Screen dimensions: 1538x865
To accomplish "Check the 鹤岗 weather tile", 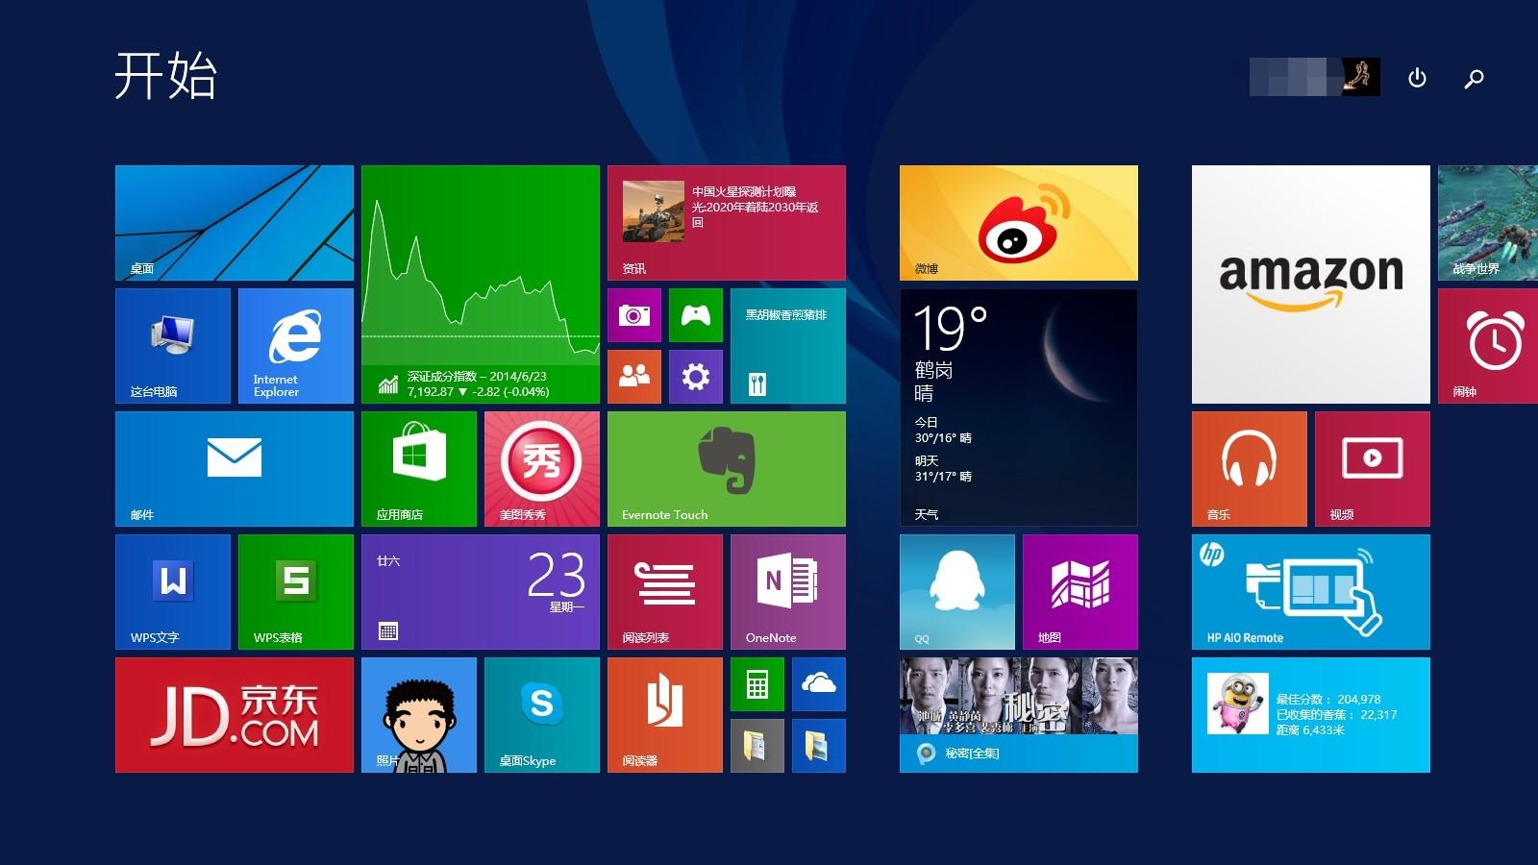I will pos(1018,404).
